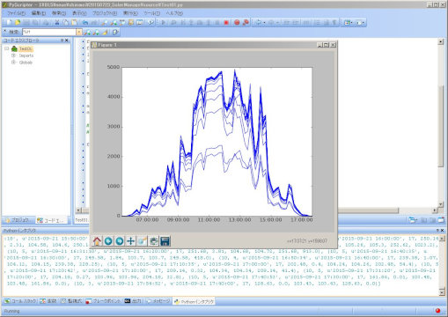This screenshot has width=448, height=317.
Task: Open the ファイル menu
Action: click(x=16, y=13)
